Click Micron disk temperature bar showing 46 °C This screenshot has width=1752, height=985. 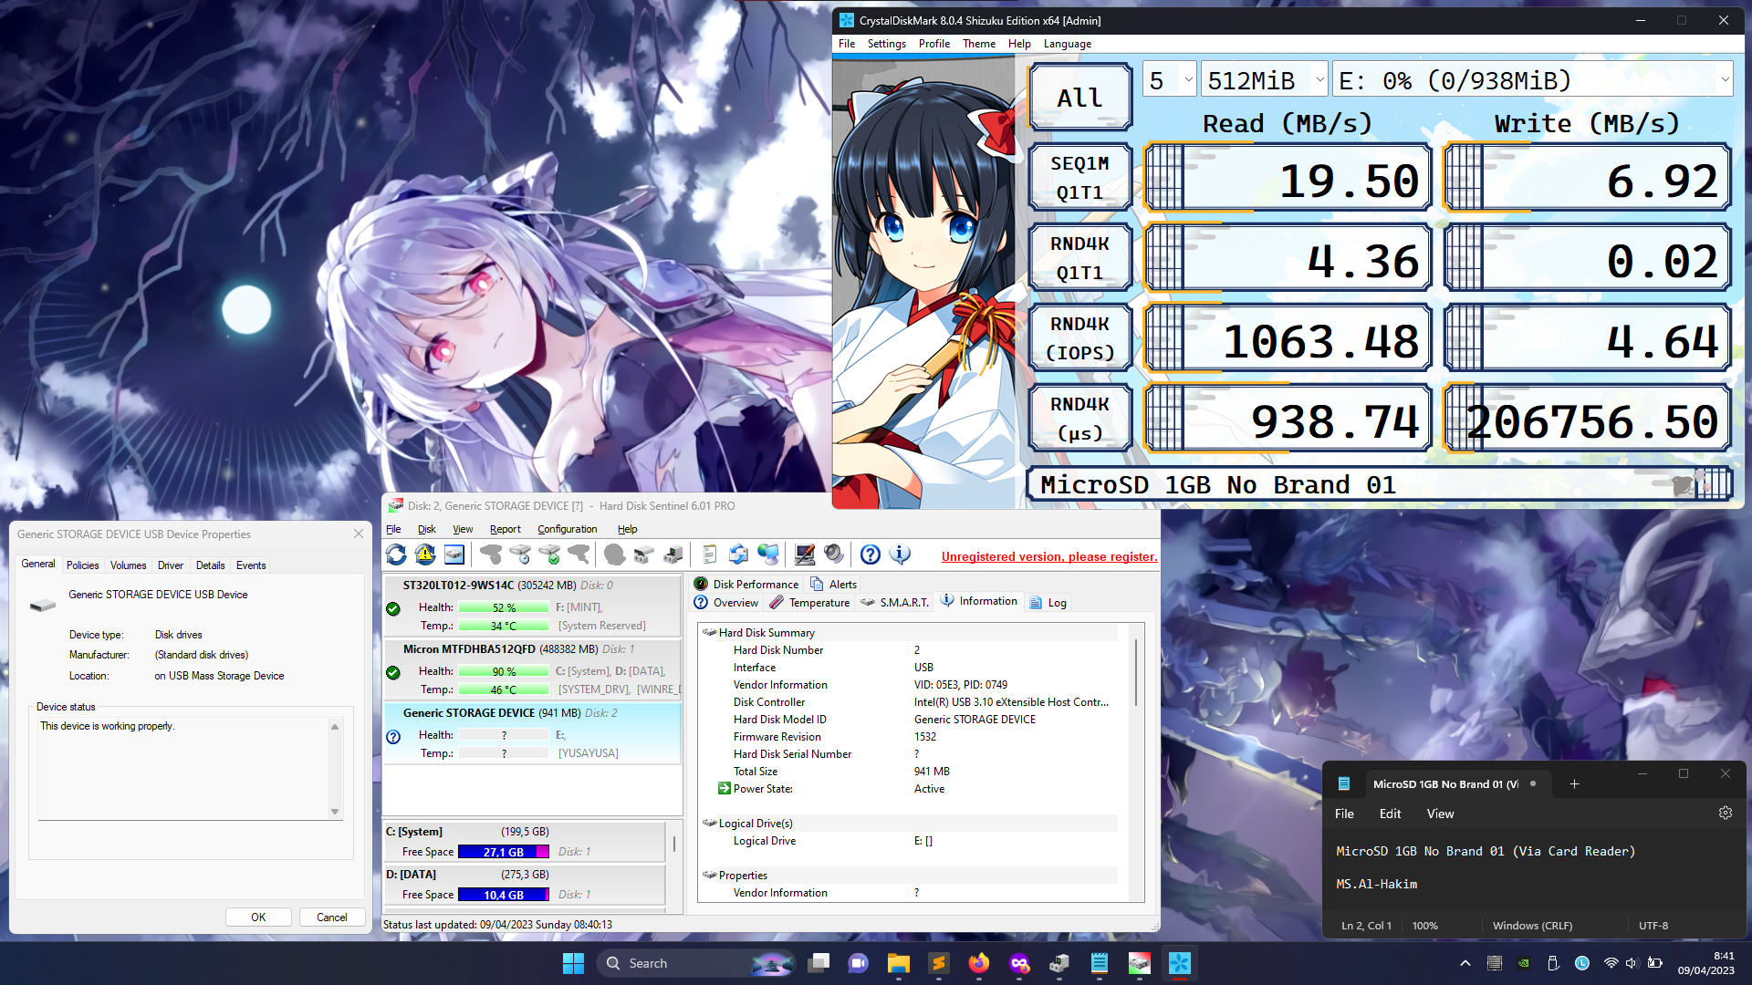click(504, 689)
